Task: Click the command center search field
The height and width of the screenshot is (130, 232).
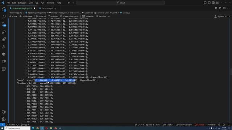Action: pyautogui.click(x=120, y=3)
